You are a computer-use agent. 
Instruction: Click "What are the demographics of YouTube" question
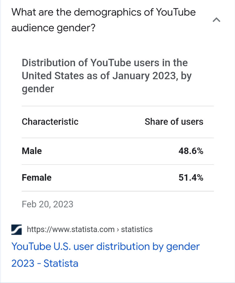[x=103, y=12]
